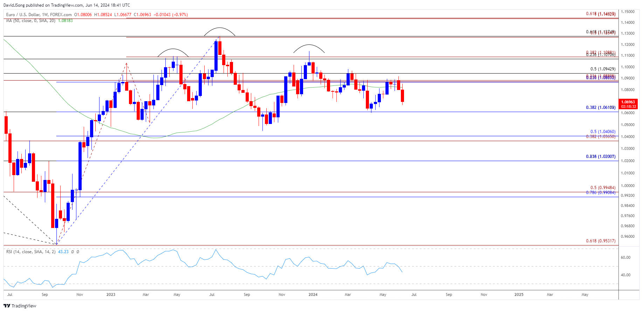Click the 1.14000 price axis label

[628, 22]
